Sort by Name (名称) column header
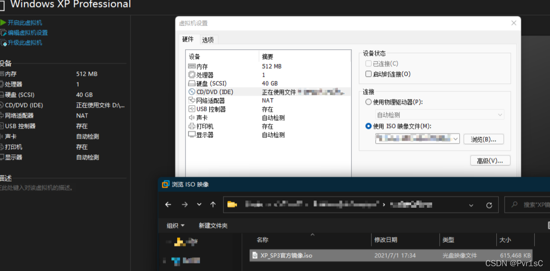This screenshot has height=271, width=550. [262, 240]
